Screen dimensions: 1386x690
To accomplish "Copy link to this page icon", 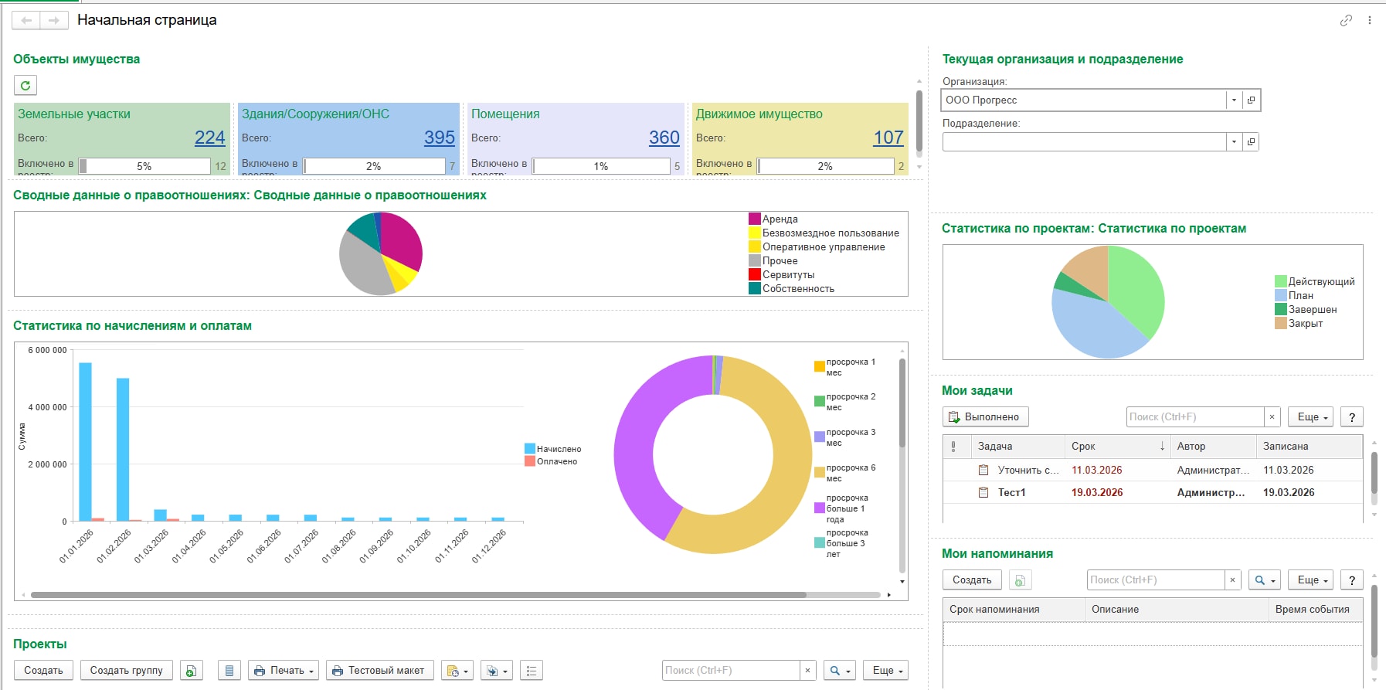I will coord(1346,20).
